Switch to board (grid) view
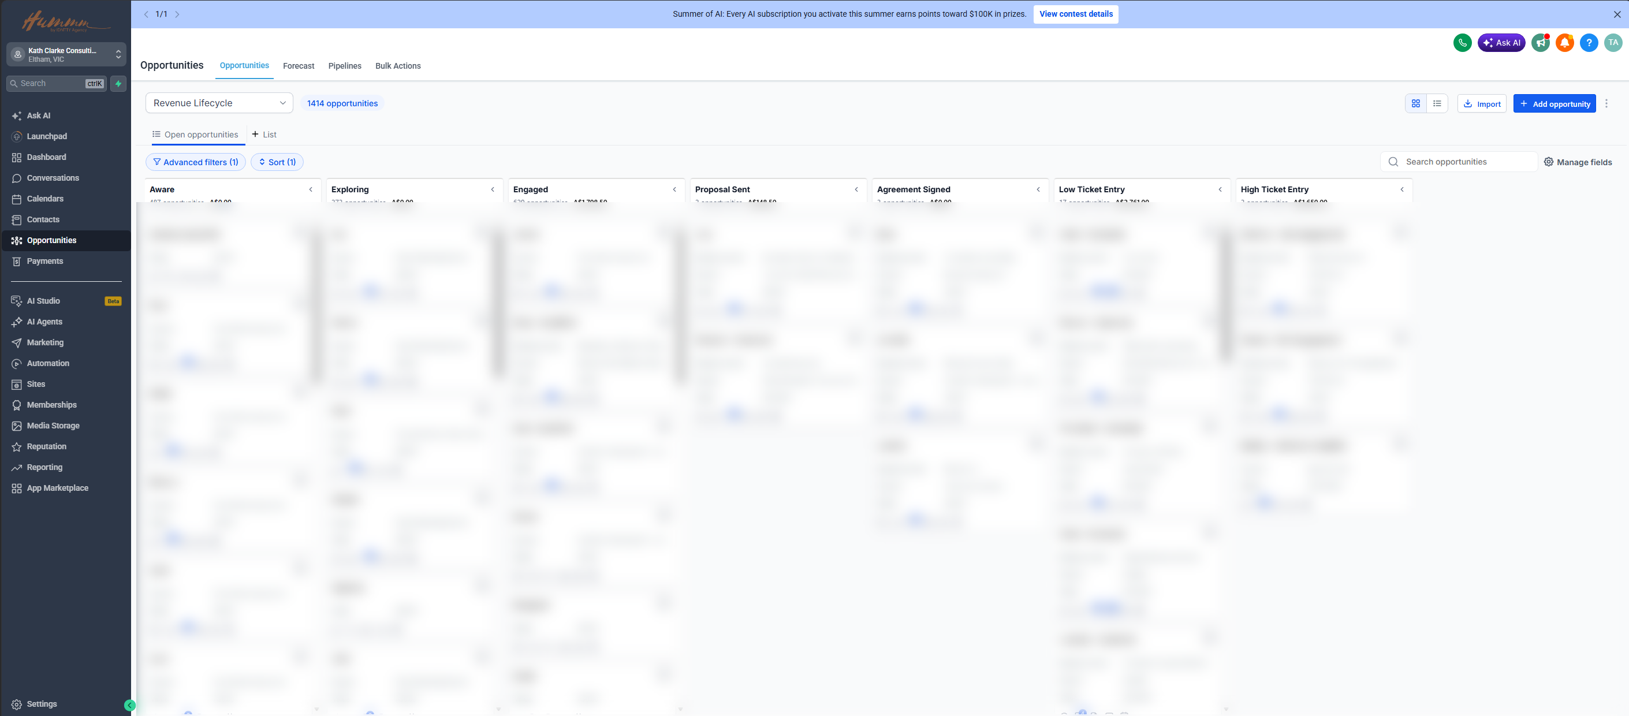 pos(1416,104)
